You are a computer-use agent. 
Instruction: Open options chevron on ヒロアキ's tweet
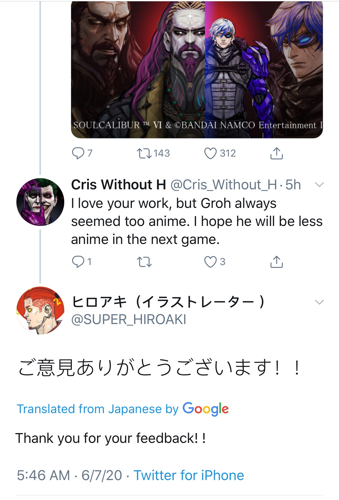319,302
